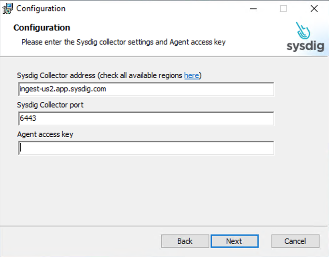Click the Sysdig Collector port label

[x=50, y=105]
